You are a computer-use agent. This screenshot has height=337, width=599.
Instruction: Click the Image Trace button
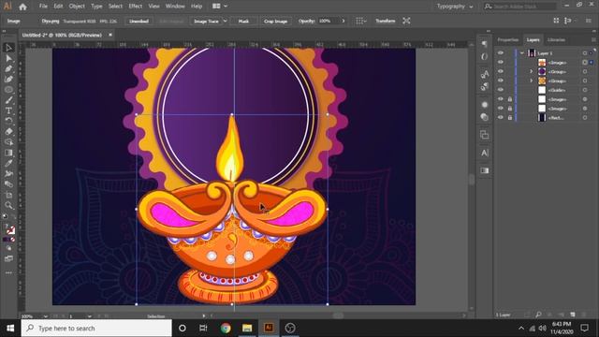(206, 21)
